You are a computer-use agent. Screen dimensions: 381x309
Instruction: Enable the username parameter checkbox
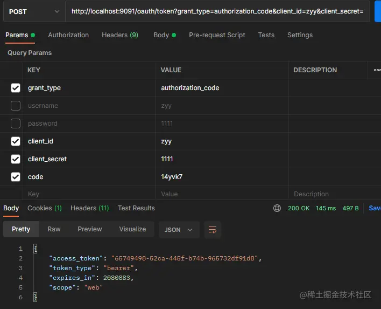click(x=16, y=106)
